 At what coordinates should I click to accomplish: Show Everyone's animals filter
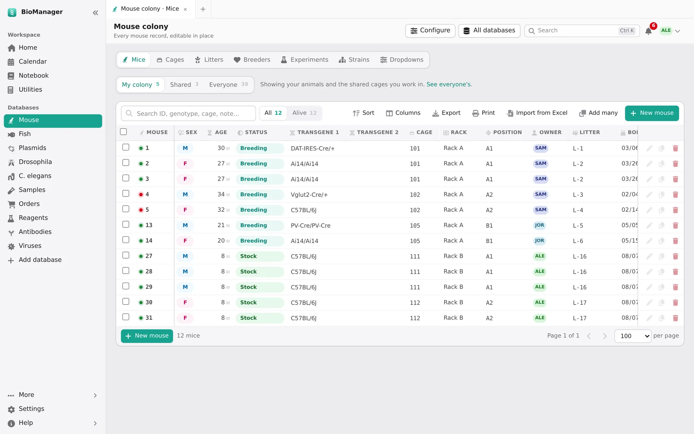tap(229, 85)
